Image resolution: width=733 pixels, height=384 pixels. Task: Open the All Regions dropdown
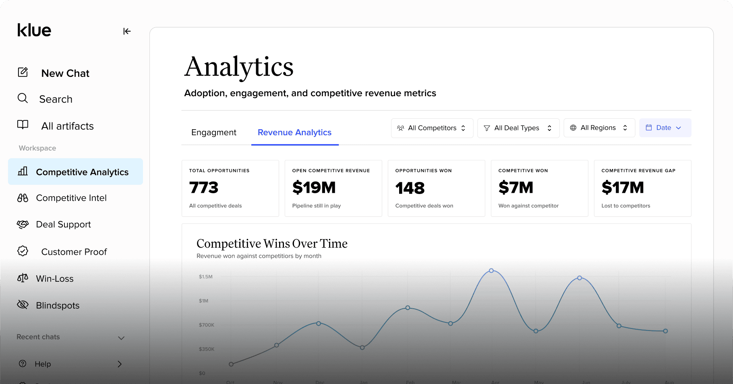[599, 128]
